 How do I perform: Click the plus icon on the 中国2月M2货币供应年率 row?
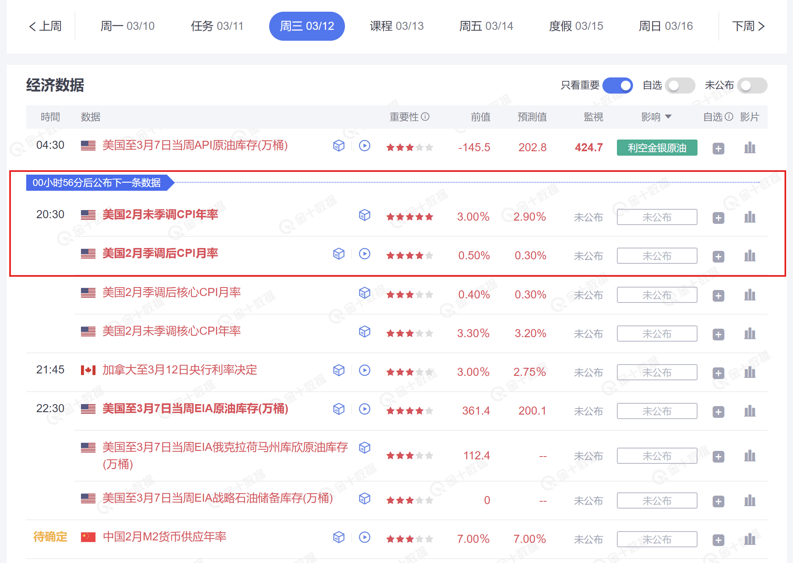click(718, 540)
